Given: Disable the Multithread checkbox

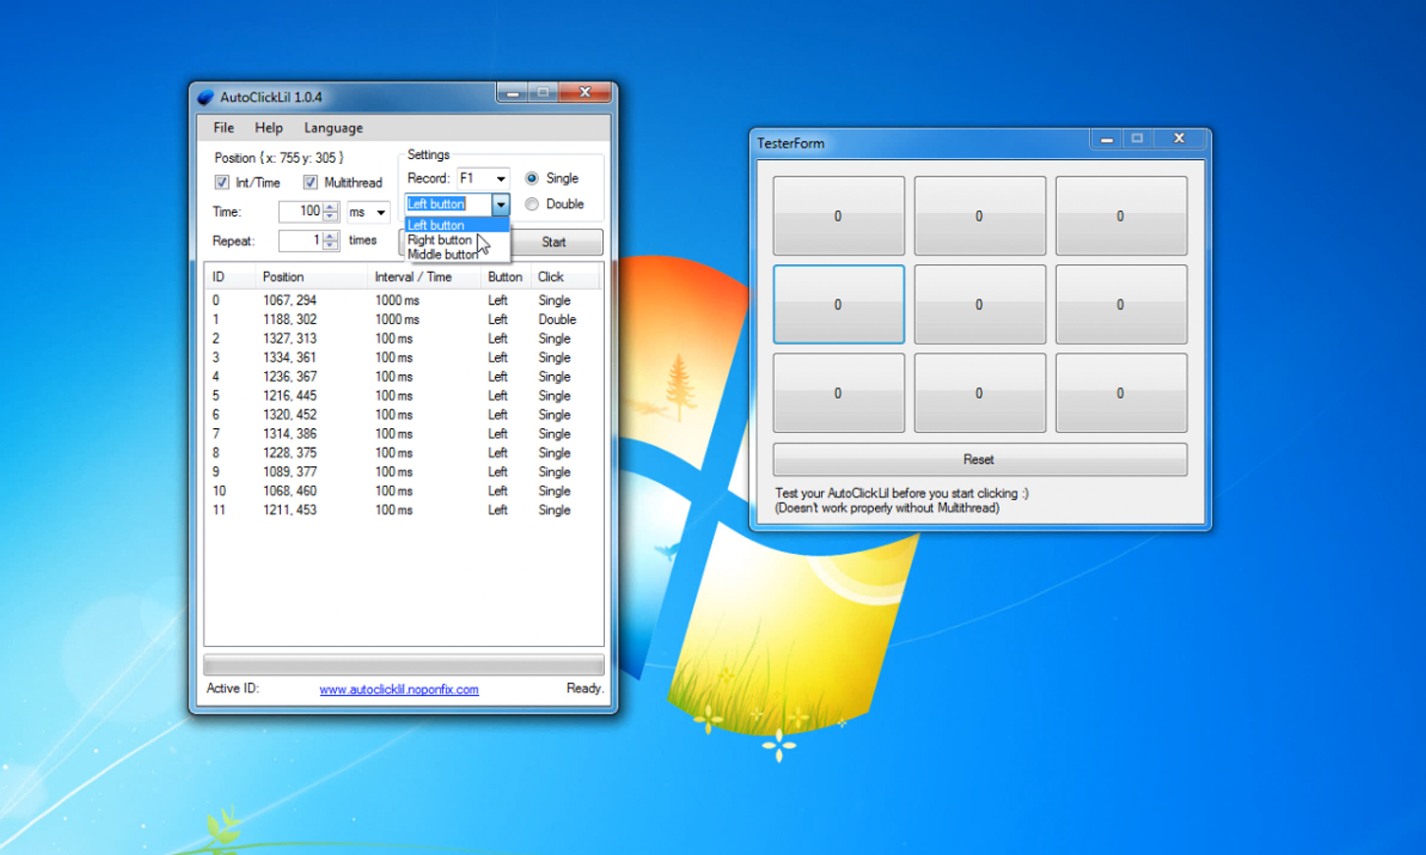Looking at the screenshot, I should click(x=310, y=183).
